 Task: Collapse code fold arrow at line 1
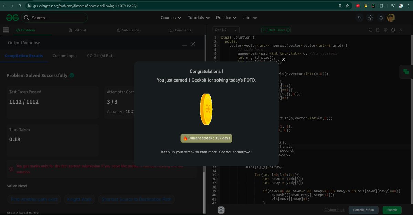pyautogui.click(x=218, y=37)
